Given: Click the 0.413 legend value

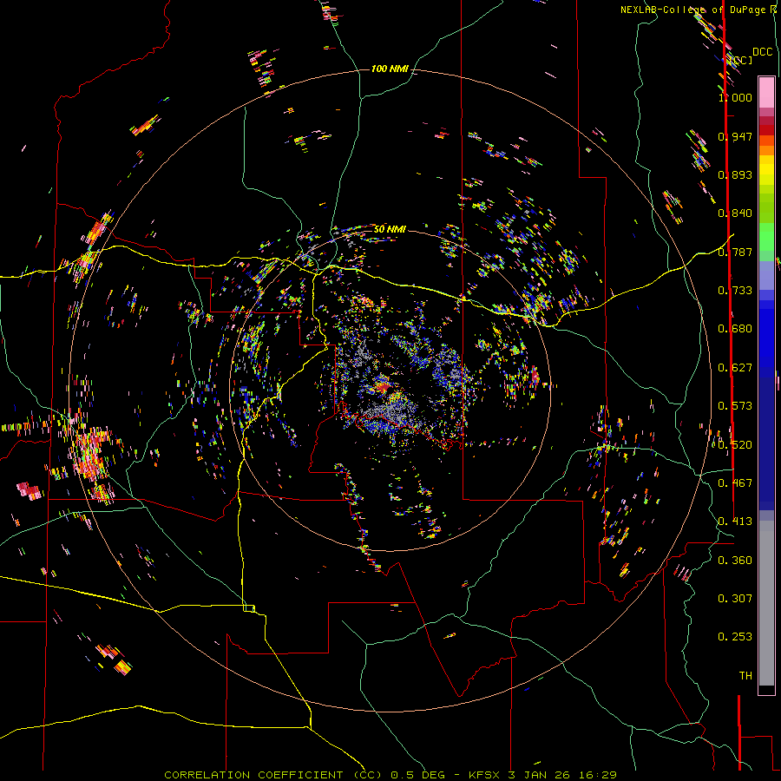Looking at the screenshot, I should [x=735, y=522].
